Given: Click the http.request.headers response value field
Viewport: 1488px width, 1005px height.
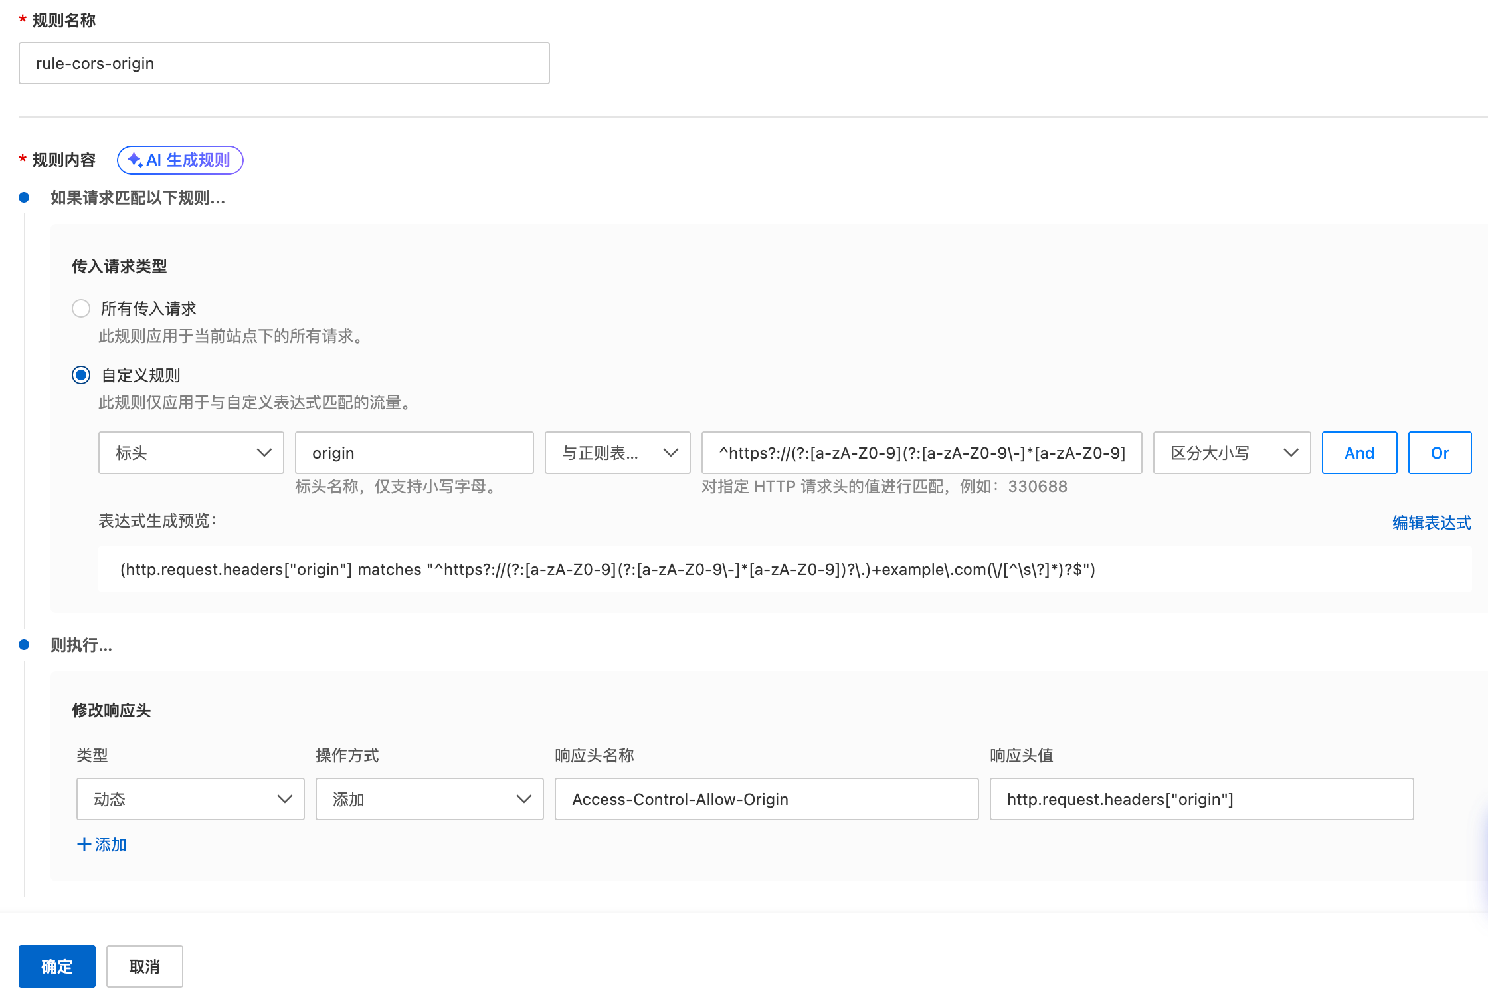Looking at the screenshot, I should click(x=1201, y=799).
